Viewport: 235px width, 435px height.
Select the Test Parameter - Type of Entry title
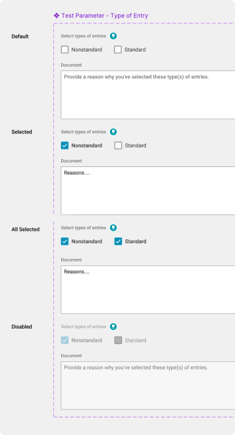click(105, 16)
